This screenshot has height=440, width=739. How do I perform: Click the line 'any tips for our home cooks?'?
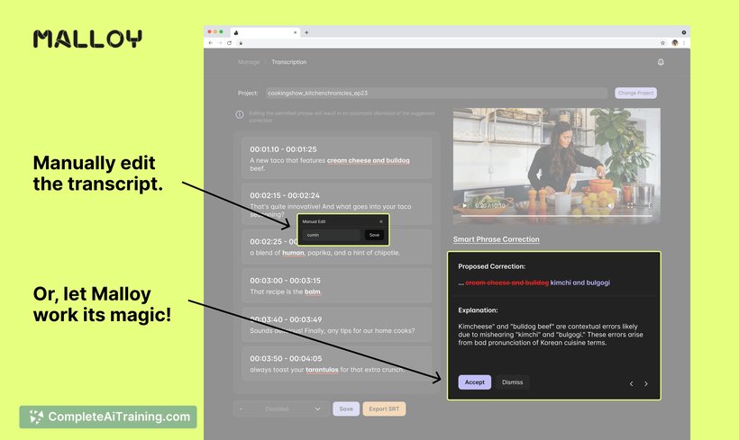(x=372, y=331)
